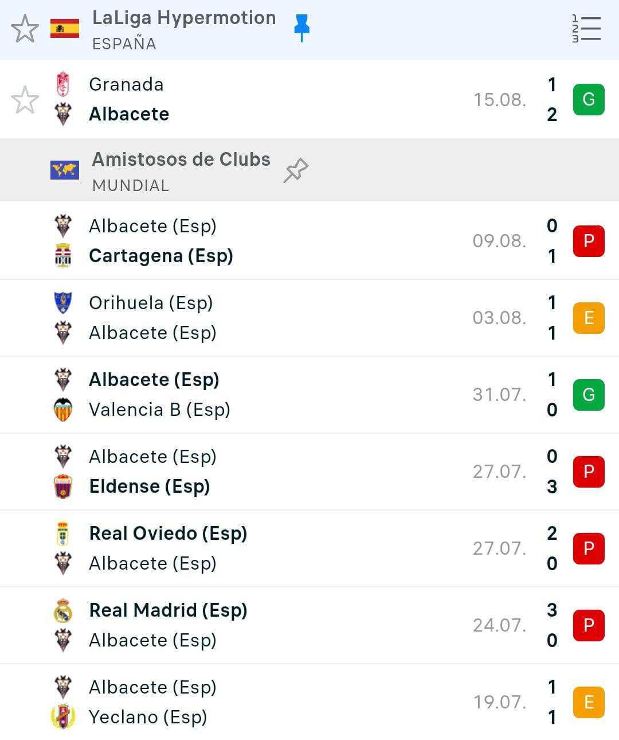619x740 pixels.
Task: Open the Amistosos de Clubs heading
Action: pos(181,159)
